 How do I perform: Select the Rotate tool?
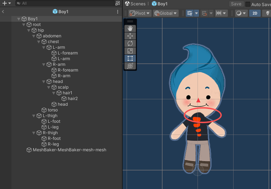(x=130, y=43)
